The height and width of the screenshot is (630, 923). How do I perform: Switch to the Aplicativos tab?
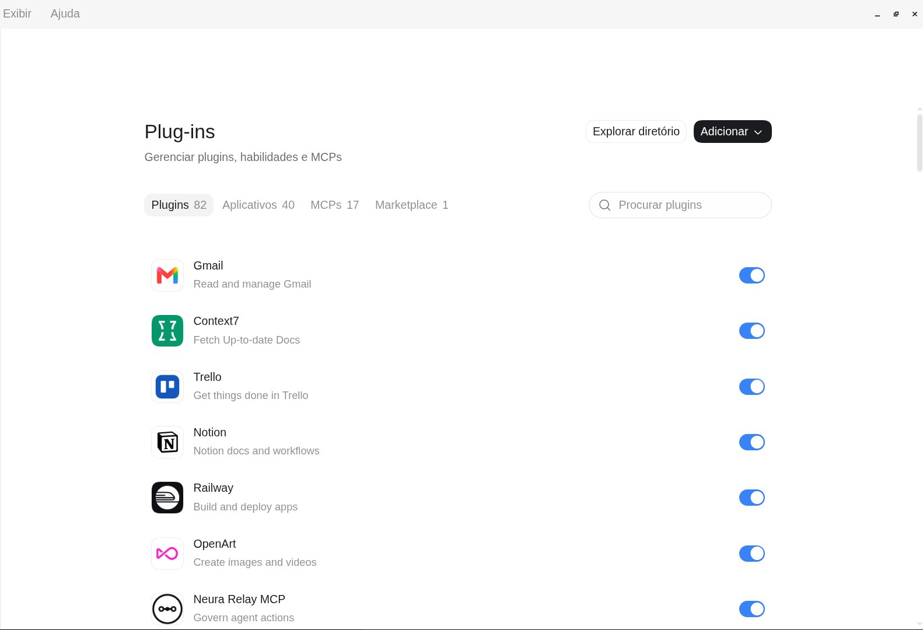click(258, 205)
